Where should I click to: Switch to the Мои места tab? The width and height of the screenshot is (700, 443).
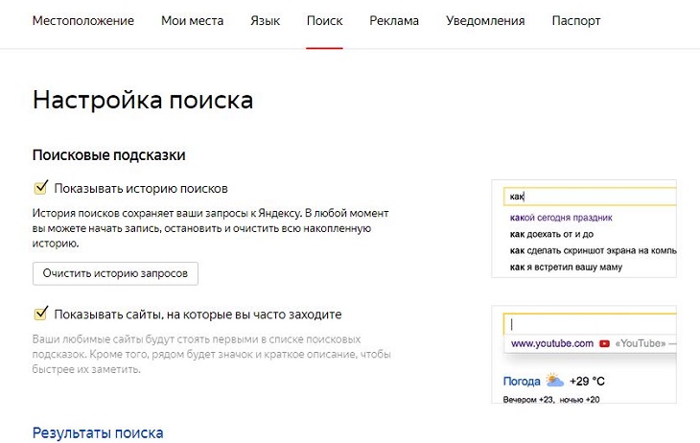point(192,20)
